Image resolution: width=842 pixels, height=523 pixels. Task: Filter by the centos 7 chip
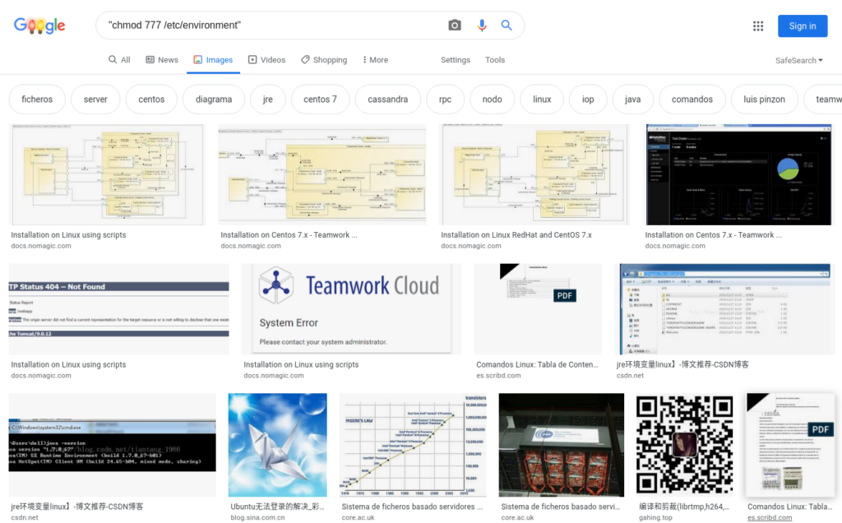click(320, 100)
